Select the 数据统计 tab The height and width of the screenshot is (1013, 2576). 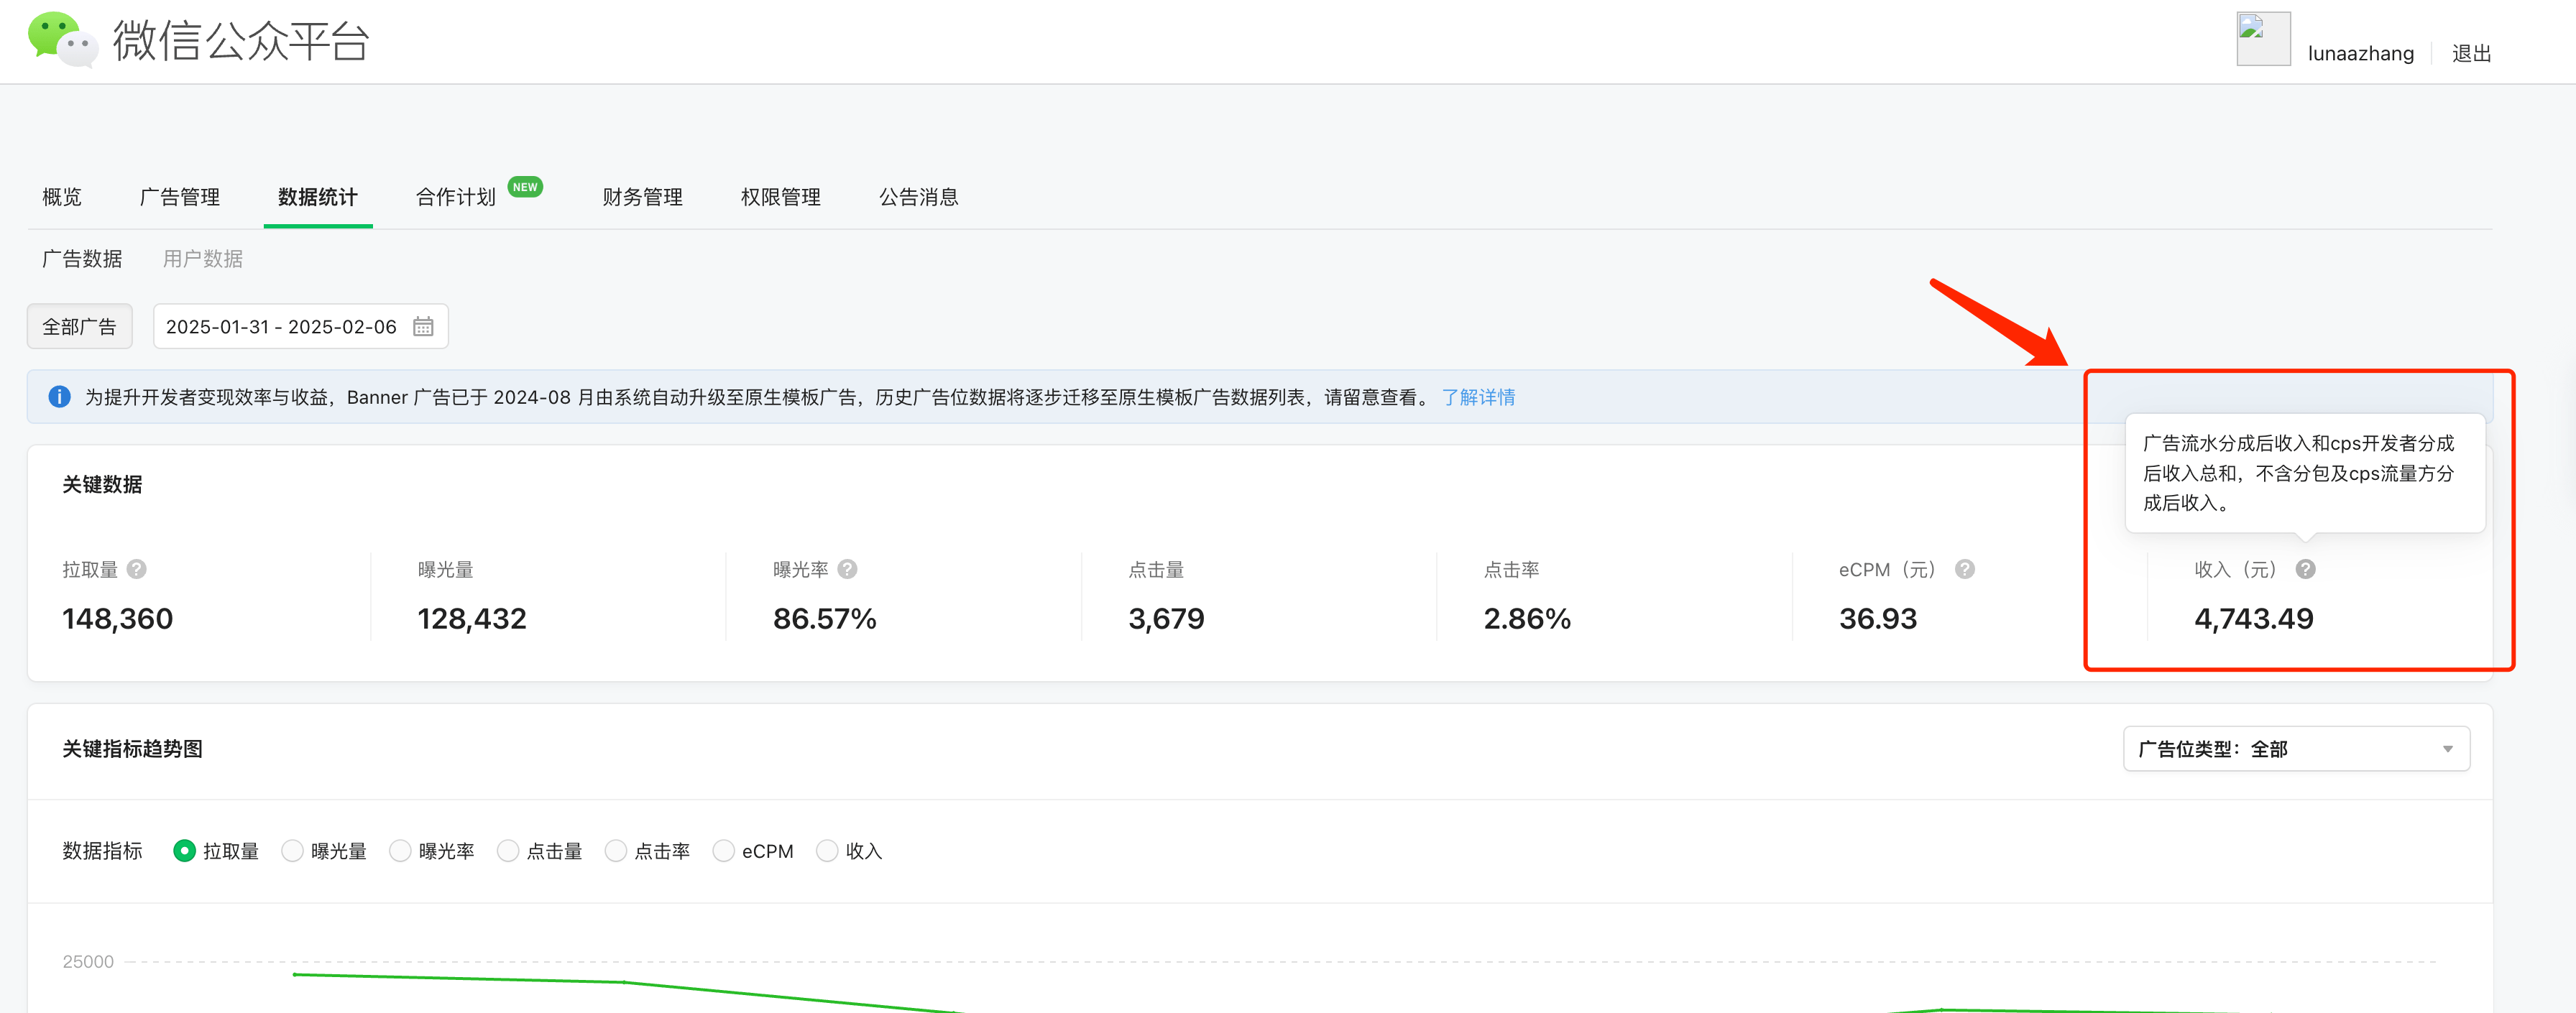coord(318,197)
